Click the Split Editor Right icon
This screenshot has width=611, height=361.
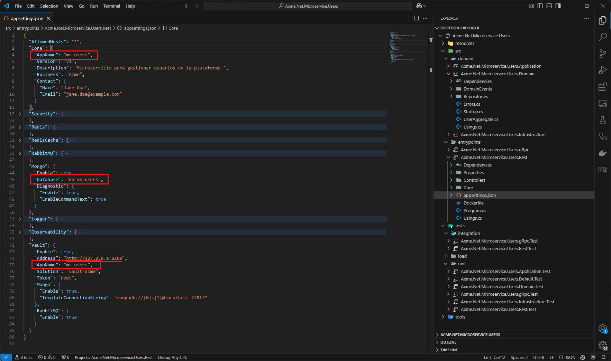pyautogui.click(x=416, y=18)
